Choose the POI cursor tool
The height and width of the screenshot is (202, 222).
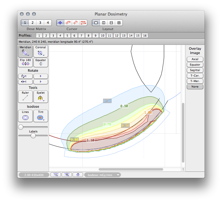pos(68,23)
